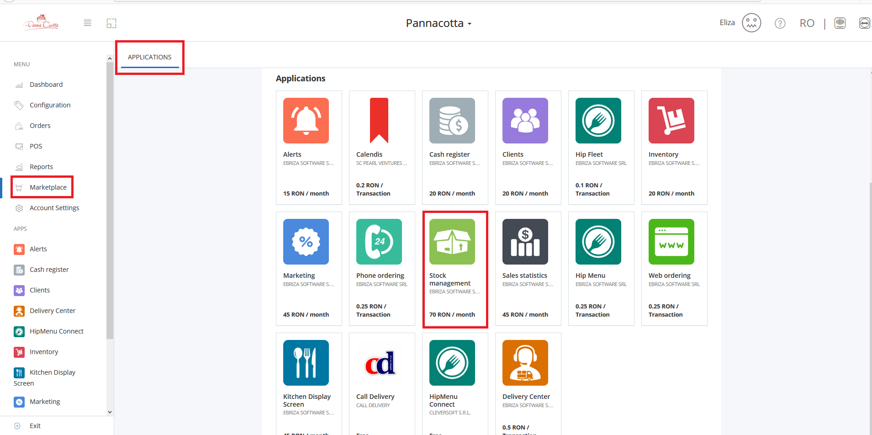Choose the Kitchen Display Screen application card icon
This screenshot has width=872, height=435.
coord(306,363)
